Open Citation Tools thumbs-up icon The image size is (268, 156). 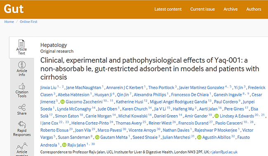tap(22, 86)
